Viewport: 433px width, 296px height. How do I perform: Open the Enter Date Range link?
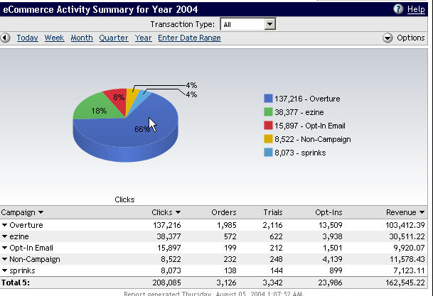tap(189, 38)
